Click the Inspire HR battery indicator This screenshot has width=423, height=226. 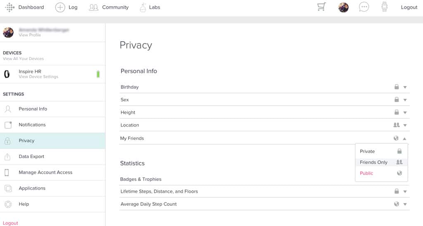(98, 74)
